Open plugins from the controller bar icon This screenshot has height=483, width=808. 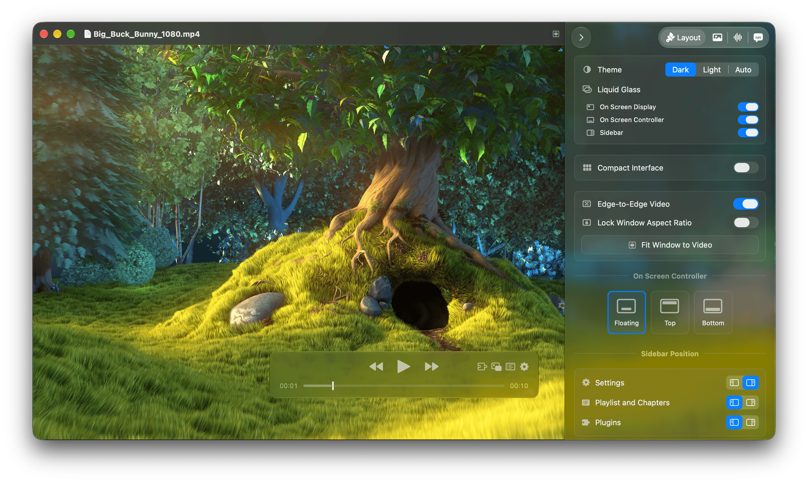pos(482,367)
